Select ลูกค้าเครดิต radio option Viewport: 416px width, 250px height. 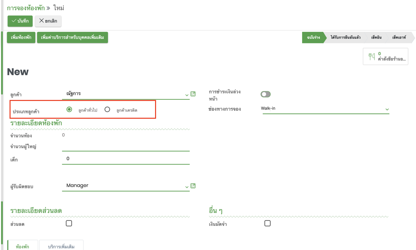[x=107, y=109]
